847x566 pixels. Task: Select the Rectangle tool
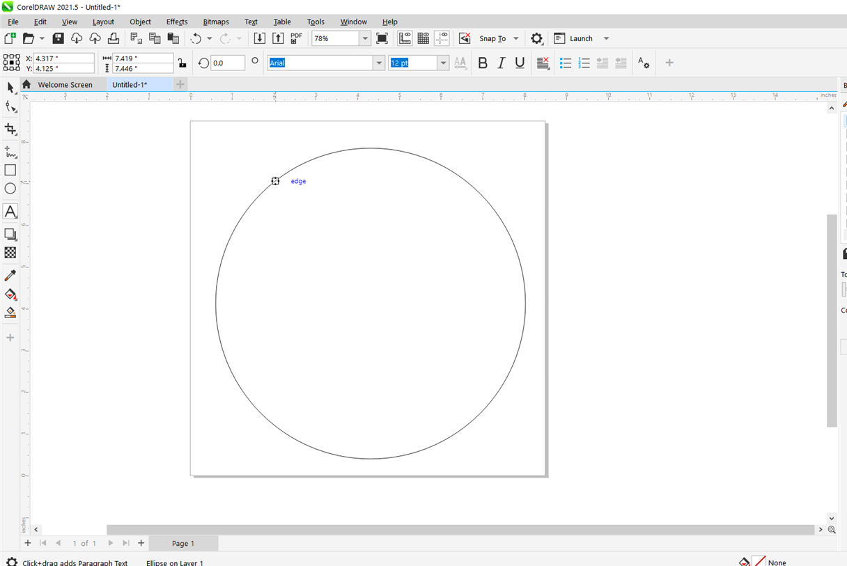[x=10, y=170]
